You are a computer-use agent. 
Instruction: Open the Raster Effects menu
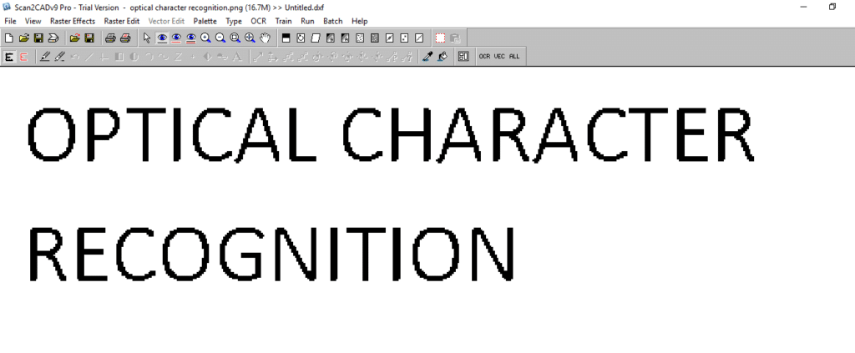pos(73,21)
